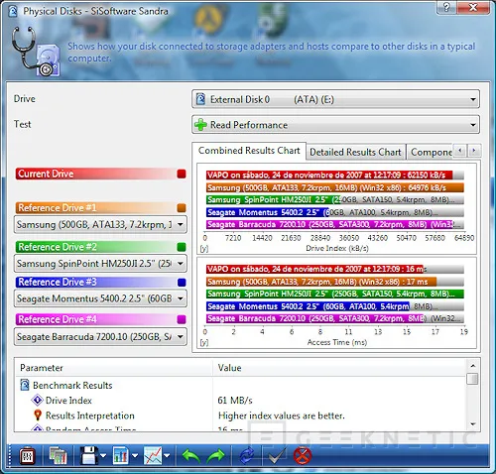Expand Reference Drive #2 SpinPoint combo box
This screenshot has height=474, width=496.
coord(100,264)
